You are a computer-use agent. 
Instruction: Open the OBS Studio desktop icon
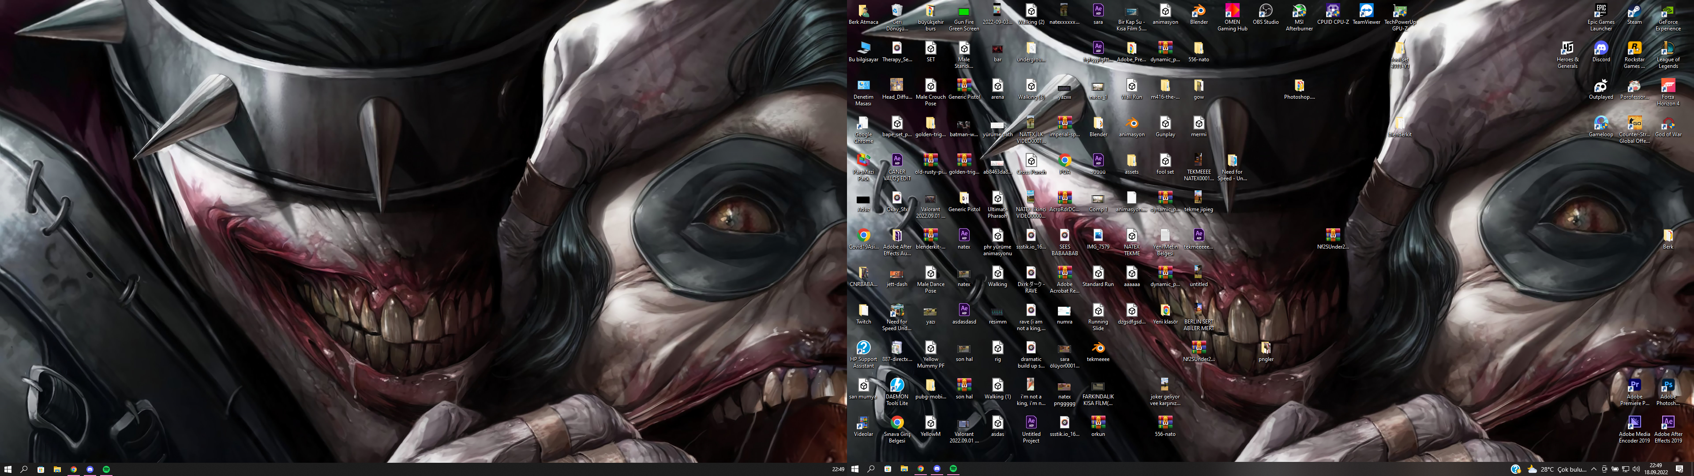[1265, 15]
